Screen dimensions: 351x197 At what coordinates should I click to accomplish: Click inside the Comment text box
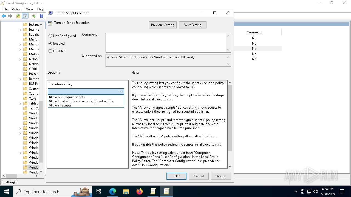tap(166, 43)
